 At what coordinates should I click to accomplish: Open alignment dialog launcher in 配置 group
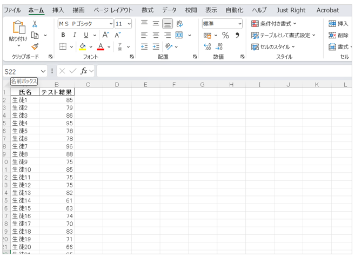(195, 57)
